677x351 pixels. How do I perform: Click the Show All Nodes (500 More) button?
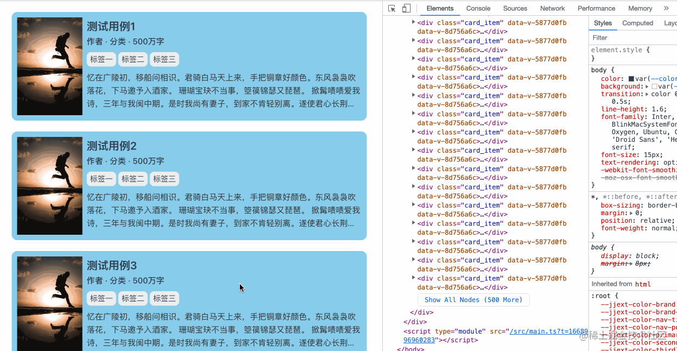pyautogui.click(x=473, y=299)
